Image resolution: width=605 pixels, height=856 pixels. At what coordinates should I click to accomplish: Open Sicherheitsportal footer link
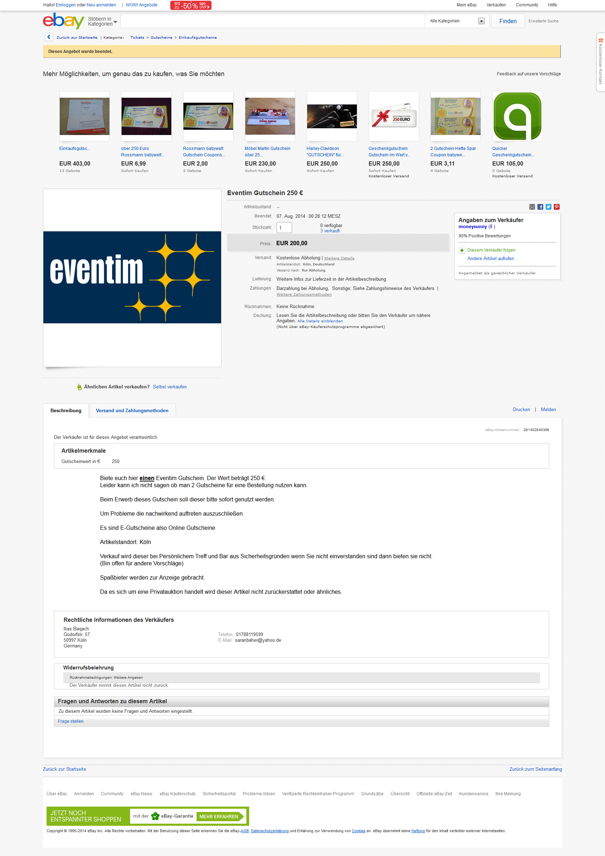(x=219, y=794)
